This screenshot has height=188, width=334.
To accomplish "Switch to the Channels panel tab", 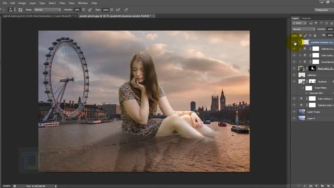I will tap(306, 18).
